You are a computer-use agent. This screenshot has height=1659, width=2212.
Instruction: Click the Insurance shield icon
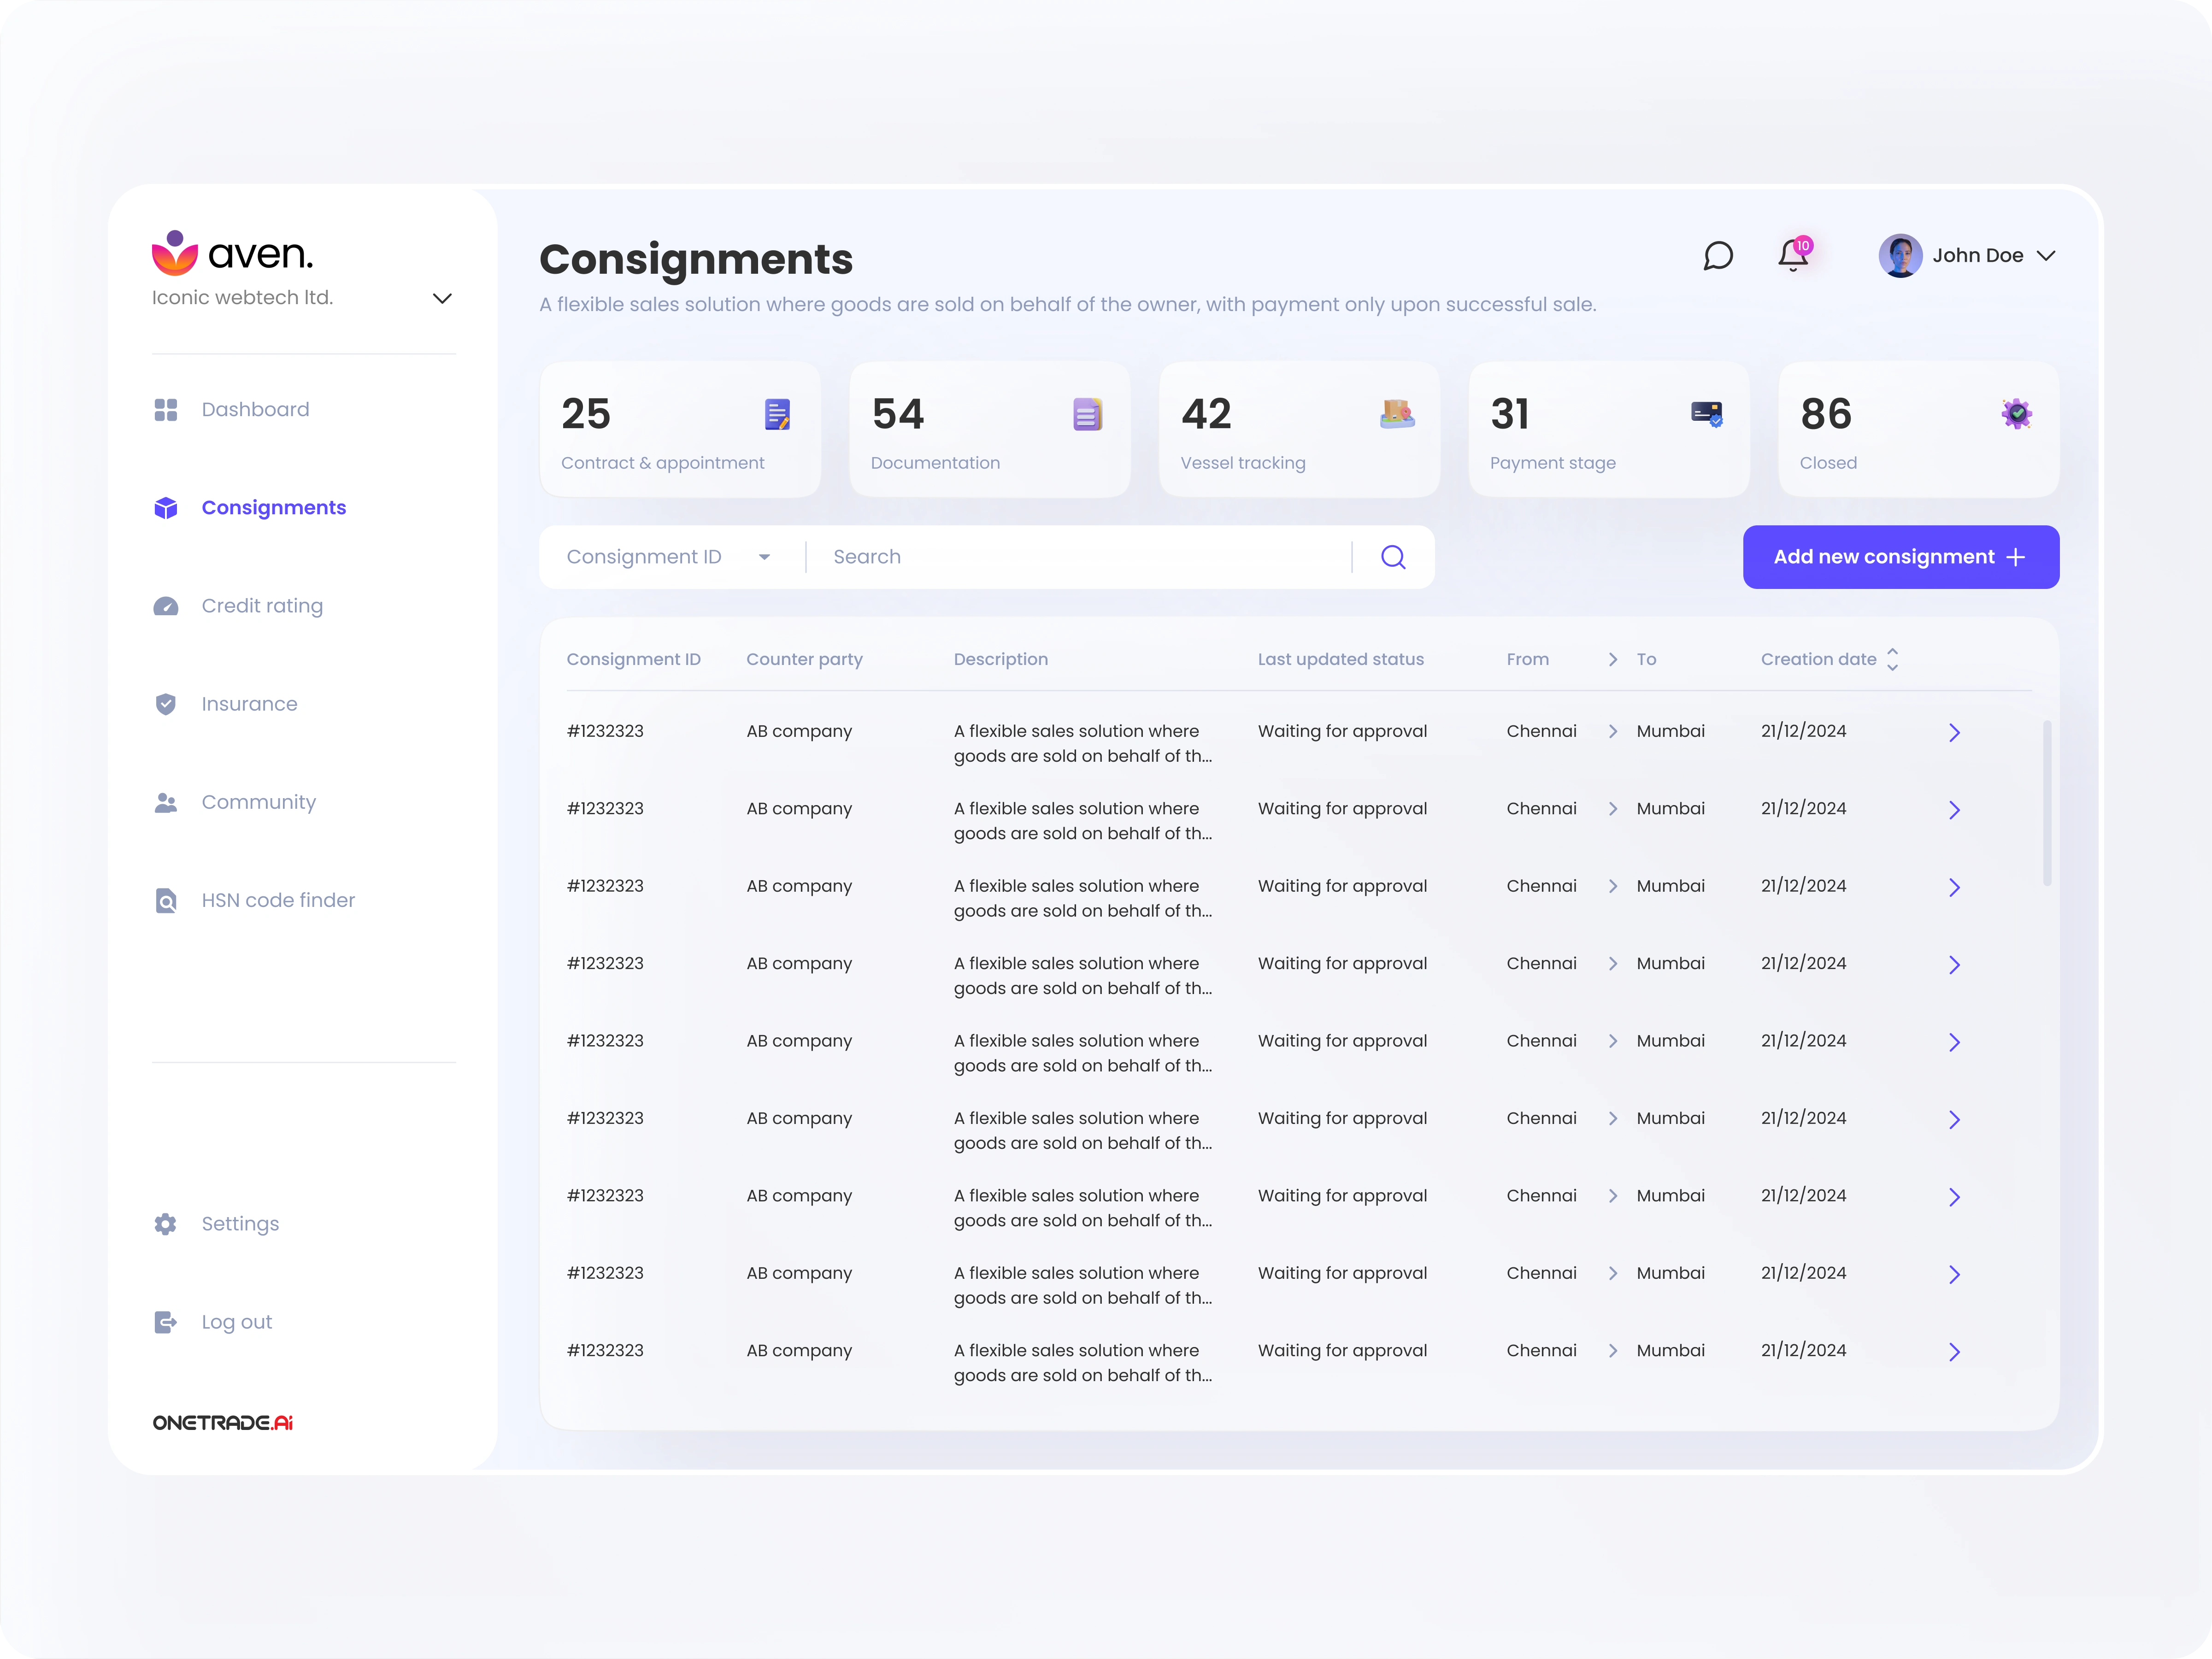[166, 704]
